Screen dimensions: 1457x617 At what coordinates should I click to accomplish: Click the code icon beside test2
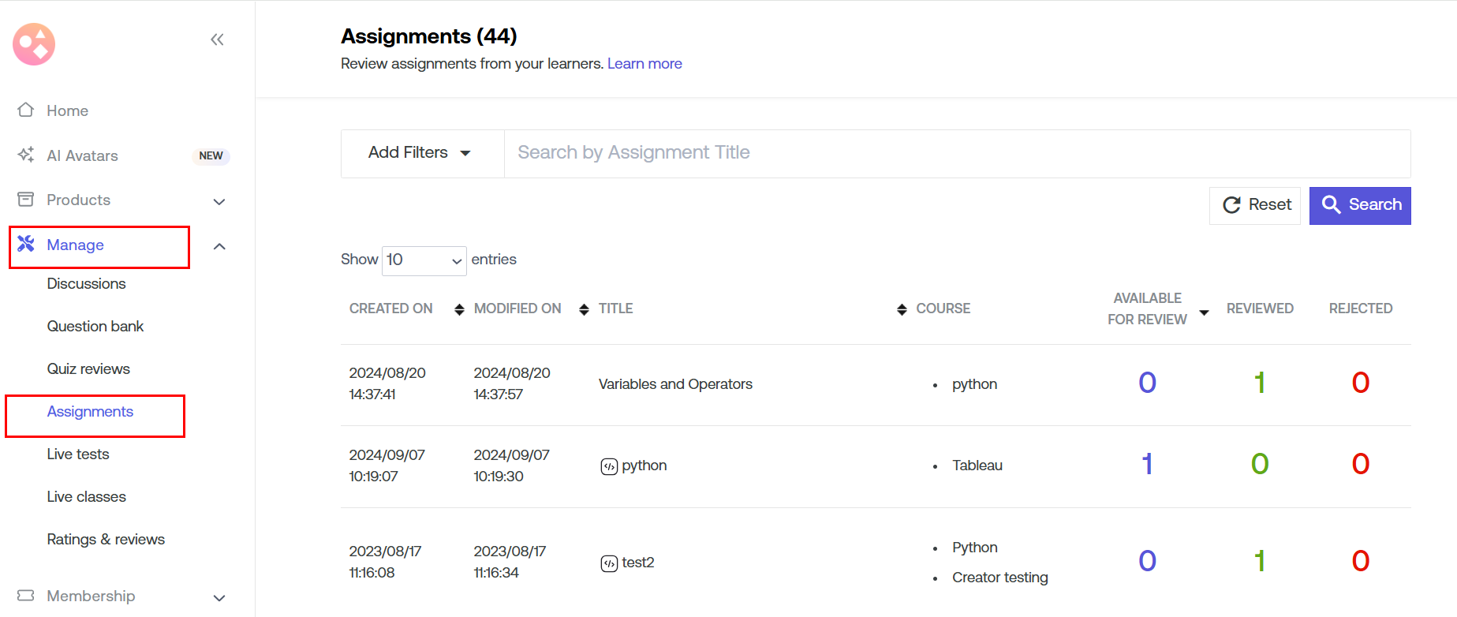point(609,563)
